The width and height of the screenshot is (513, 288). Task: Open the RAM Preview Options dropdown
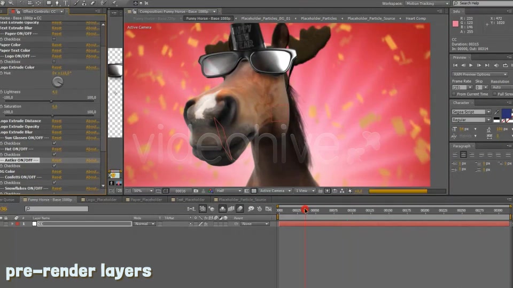coord(480,75)
